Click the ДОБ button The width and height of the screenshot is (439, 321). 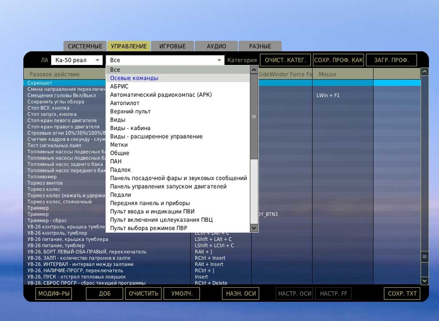[x=104, y=293]
